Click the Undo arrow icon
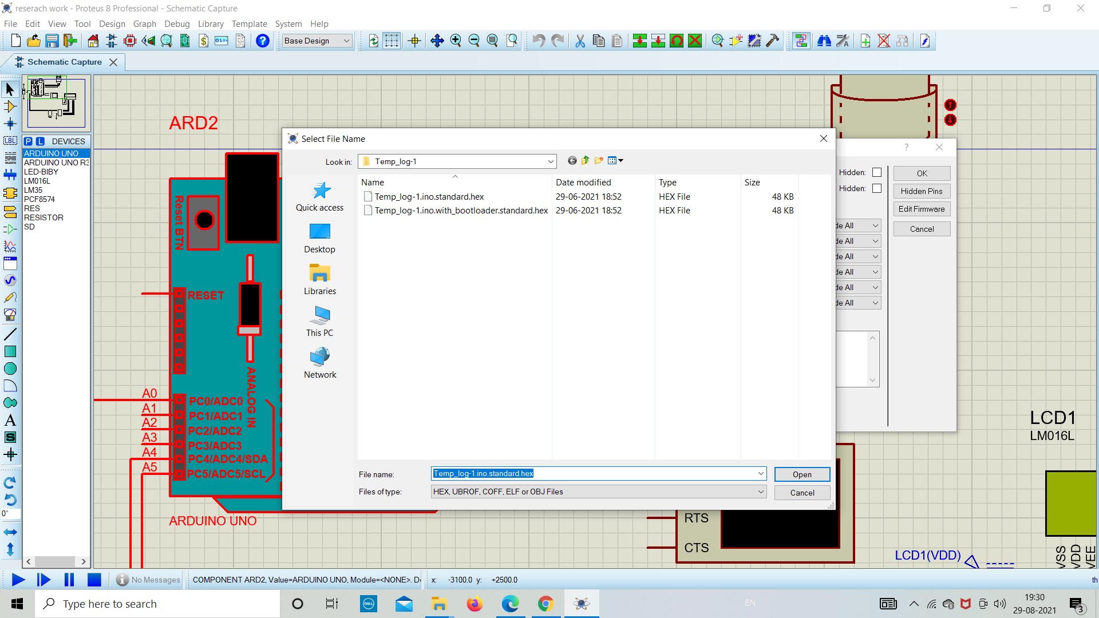 tap(539, 41)
